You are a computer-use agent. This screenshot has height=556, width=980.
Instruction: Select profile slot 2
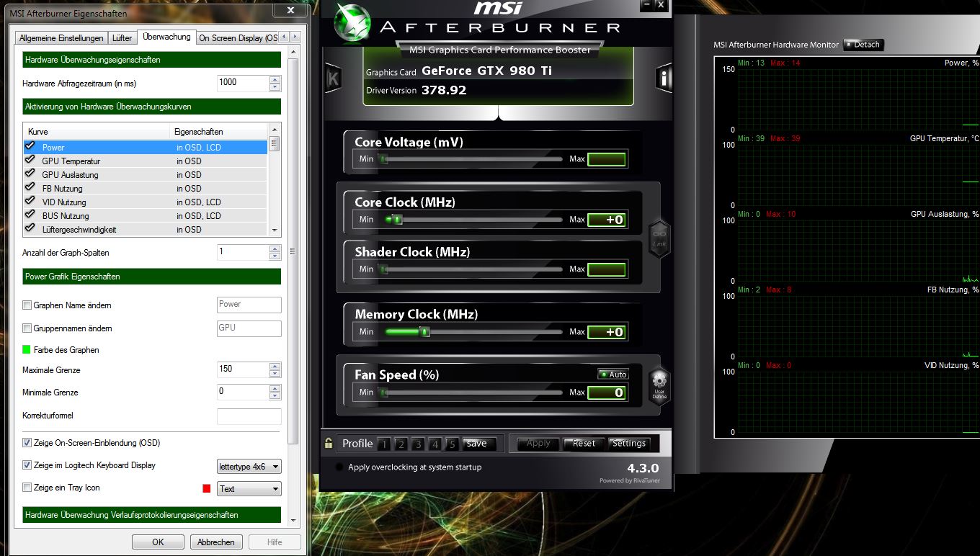coord(401,444)
